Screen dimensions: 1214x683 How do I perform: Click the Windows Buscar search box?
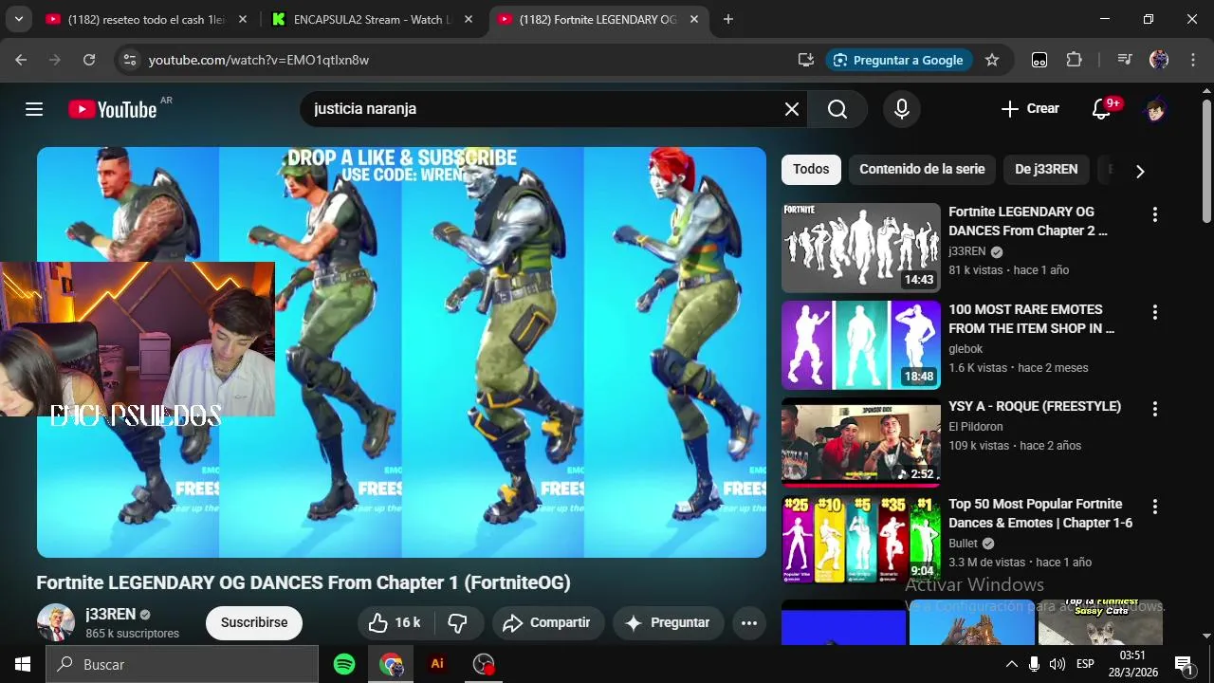coord(182,665)
